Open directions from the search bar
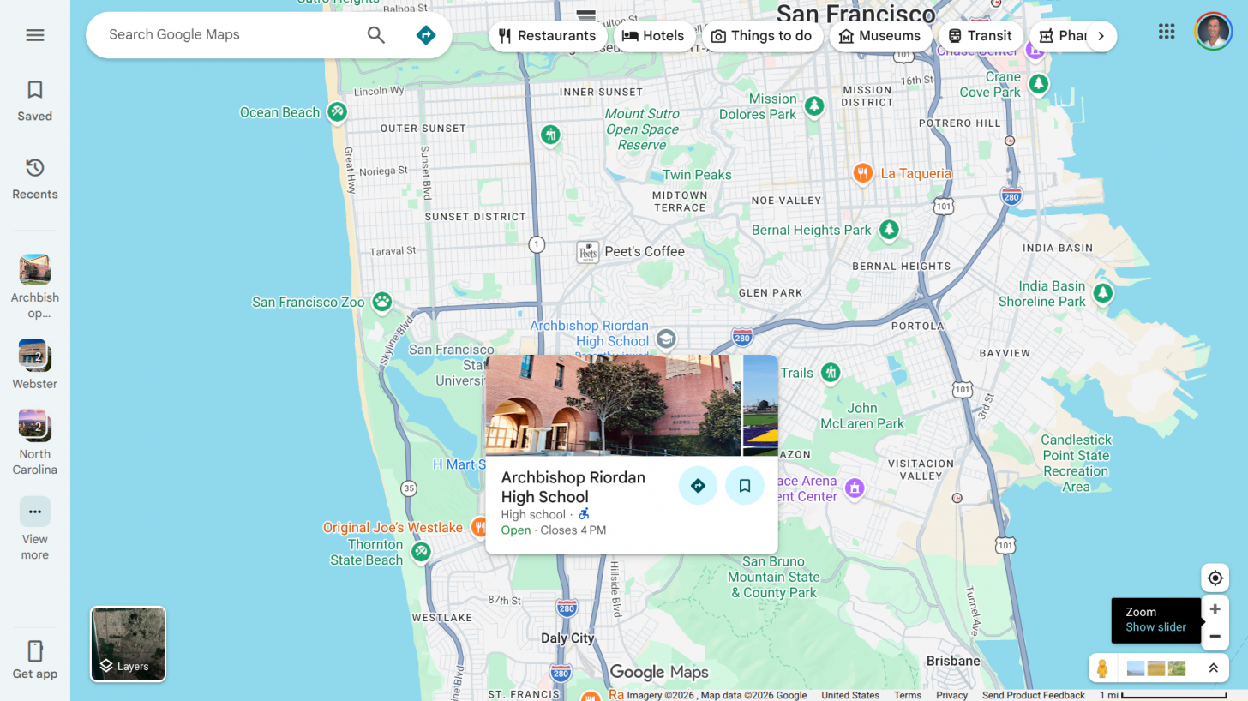The image size is (1248, 701). click(425, 35)
